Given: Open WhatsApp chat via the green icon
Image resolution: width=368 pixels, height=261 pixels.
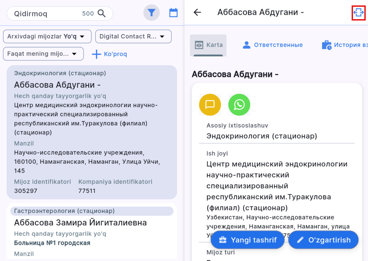Looking at the screenshot, I should click(x=239, y=105).
